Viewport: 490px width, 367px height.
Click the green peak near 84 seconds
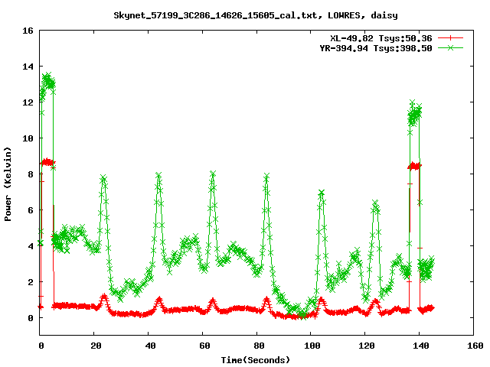coord(266,177)
